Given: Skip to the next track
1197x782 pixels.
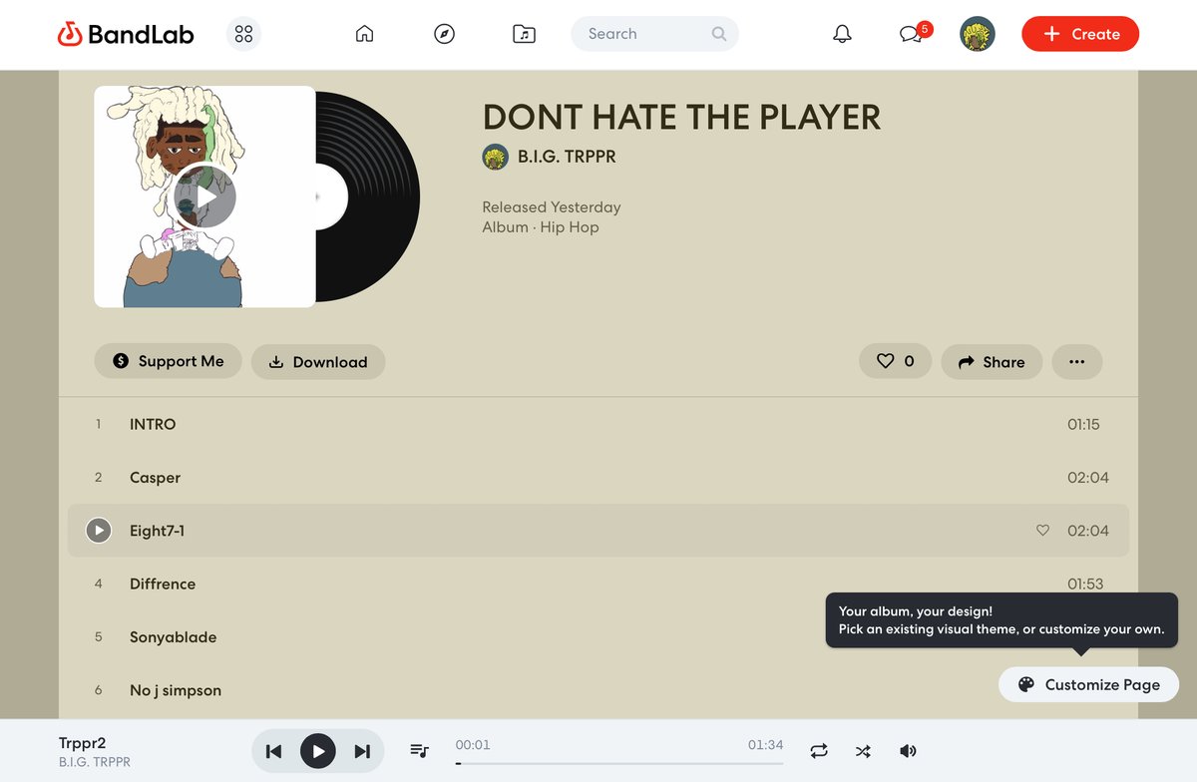Looking at the screenshot, I should point(362,751).
